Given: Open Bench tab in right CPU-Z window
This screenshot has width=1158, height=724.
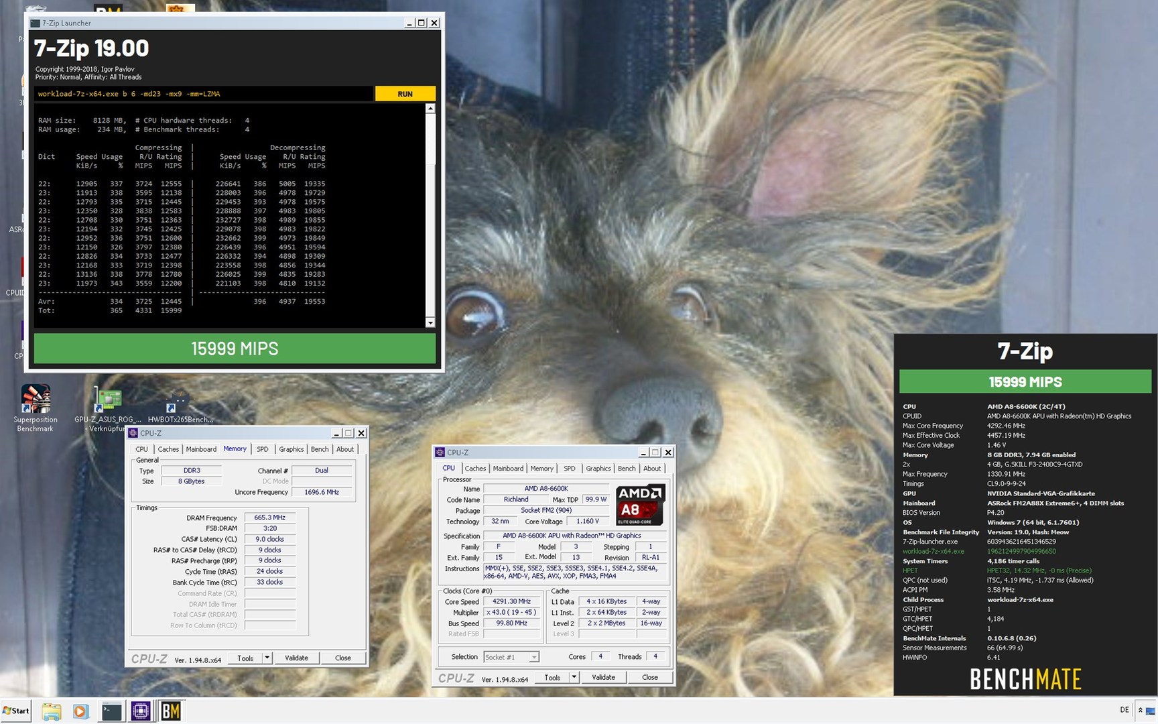Looking at the screenshot, I should [x=627, y=469].
